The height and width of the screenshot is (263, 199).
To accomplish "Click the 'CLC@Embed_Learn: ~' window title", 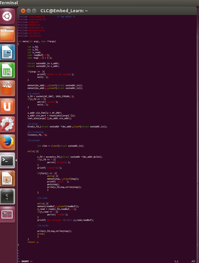I will [64, 11].
